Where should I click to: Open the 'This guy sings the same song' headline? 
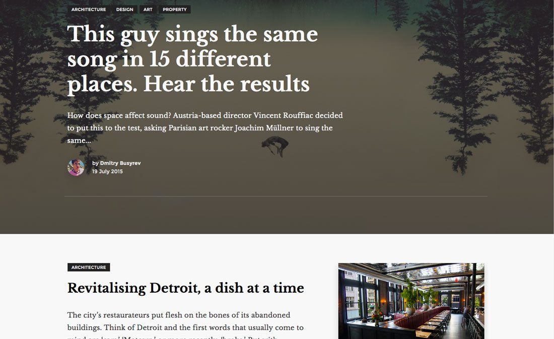point(192,59)
